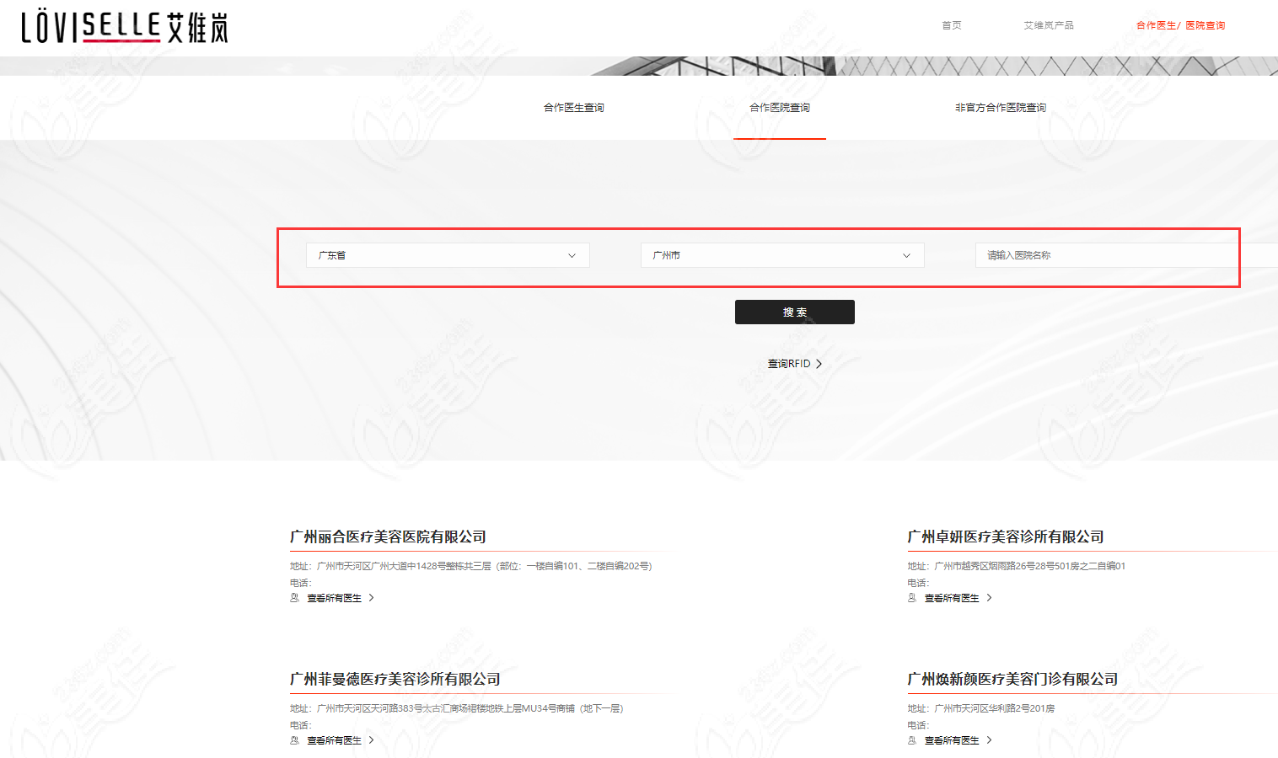
Task: Switch to 非官方合作医院查询 tab
Action: point(1000,108)
